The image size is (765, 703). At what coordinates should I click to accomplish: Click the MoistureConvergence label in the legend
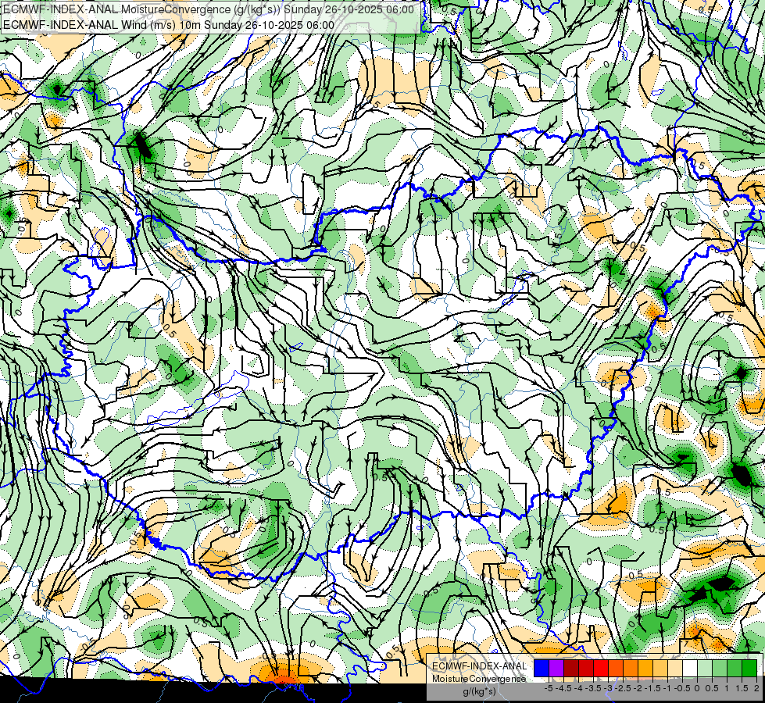point(479,679)
